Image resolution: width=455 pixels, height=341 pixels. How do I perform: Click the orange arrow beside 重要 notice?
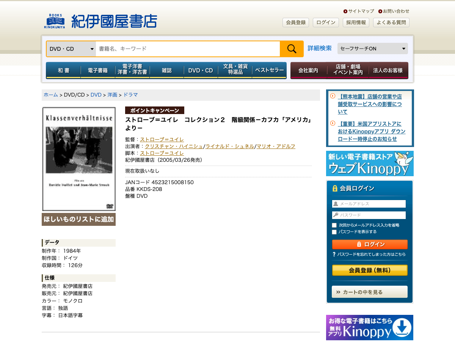coord(333,124)
